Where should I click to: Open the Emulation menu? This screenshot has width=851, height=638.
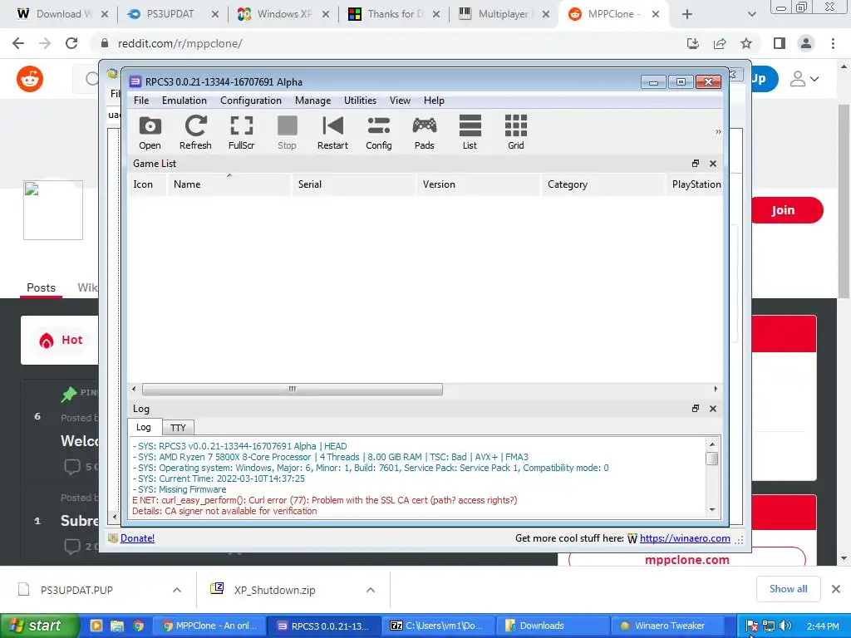[184, 101]
